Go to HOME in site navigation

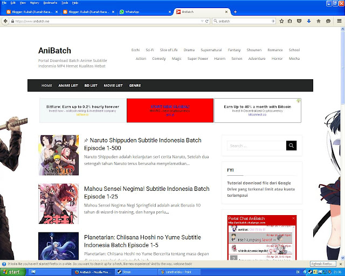pos(47,85)
